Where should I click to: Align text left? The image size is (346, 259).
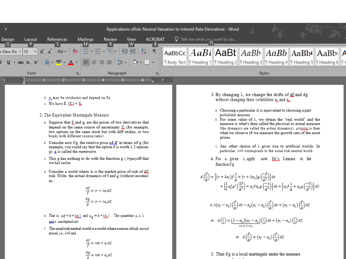pyautogui.click(x=86, y=62)
